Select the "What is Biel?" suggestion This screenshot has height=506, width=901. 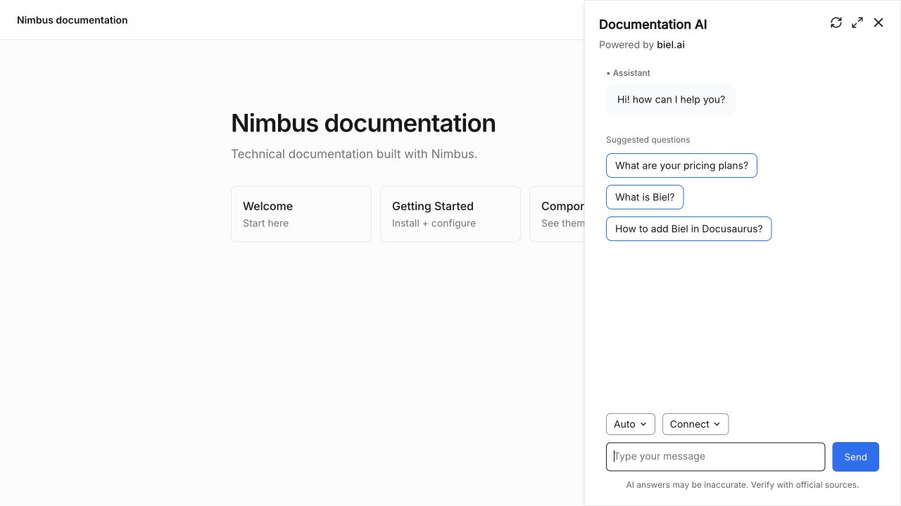(645, 197)
